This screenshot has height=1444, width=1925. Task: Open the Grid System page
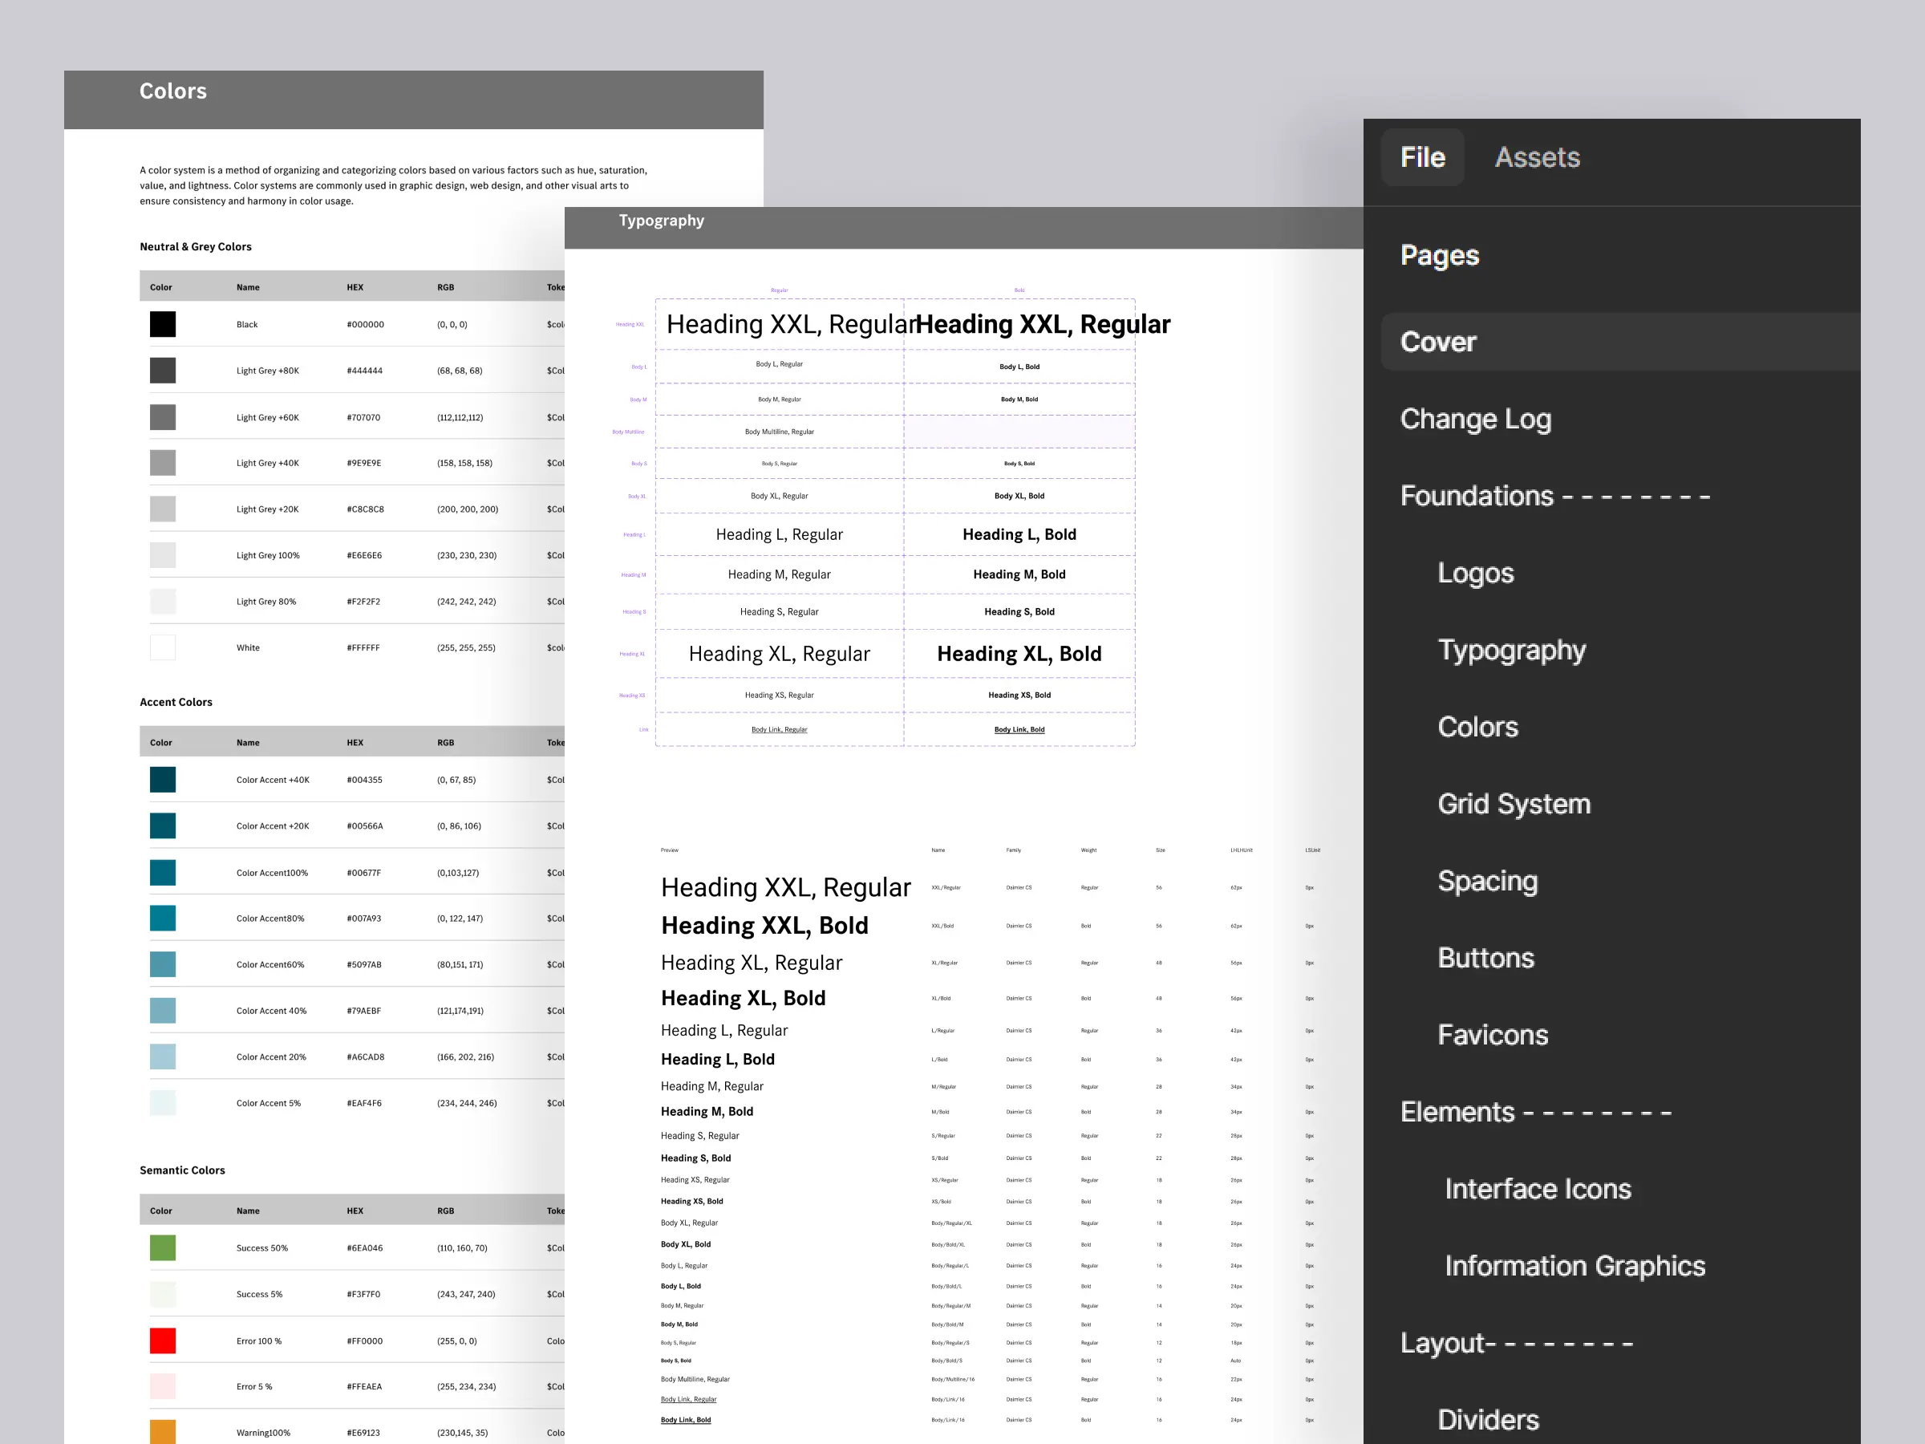click(1514, 803)
